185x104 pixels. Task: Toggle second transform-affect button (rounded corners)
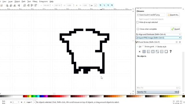(x=104, y=5)
